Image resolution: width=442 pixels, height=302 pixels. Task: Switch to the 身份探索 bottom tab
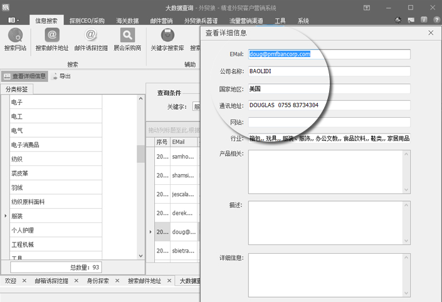[x=98, y=281]
